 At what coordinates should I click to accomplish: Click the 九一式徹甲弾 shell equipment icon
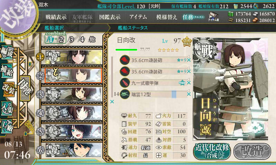point(125,83)
